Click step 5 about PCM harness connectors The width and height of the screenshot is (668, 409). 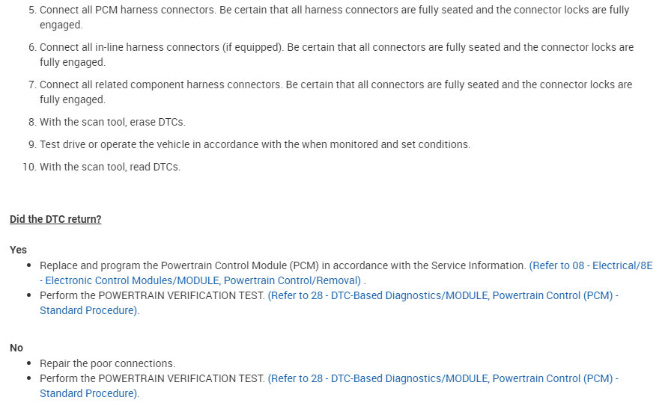coord(333,10)
